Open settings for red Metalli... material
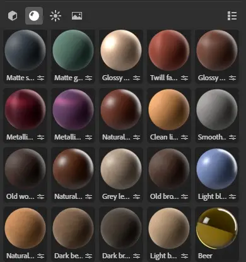Viewport: 246px width, 262px height. point(40,138)
